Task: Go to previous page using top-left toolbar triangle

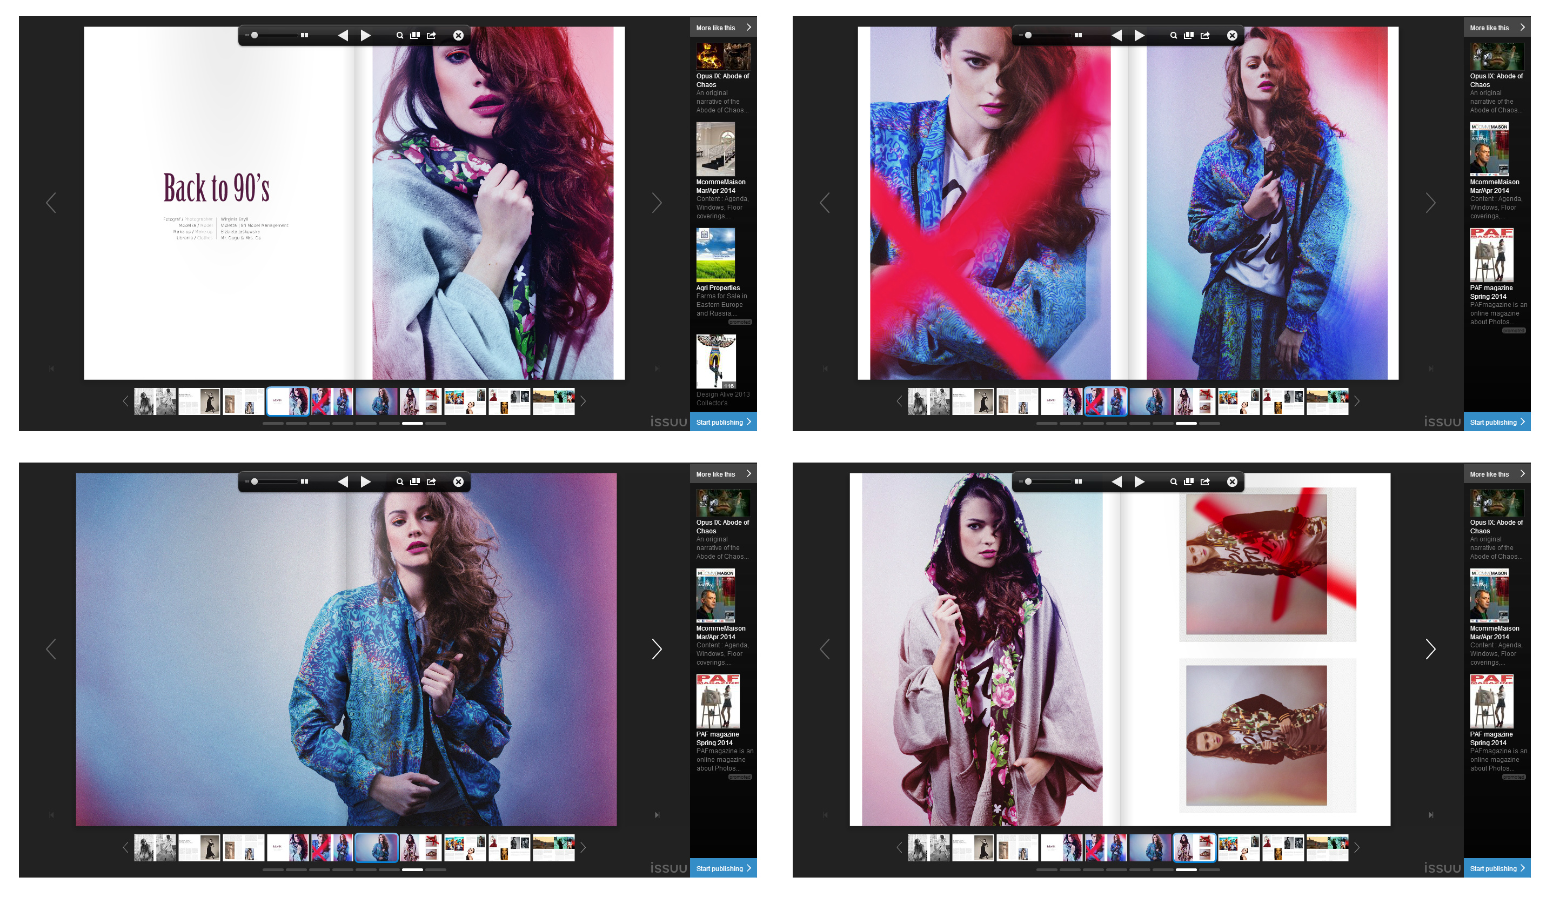Action: pyautogui.click(x=343, y=36)
